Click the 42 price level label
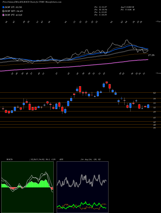 tap(154, 122)
